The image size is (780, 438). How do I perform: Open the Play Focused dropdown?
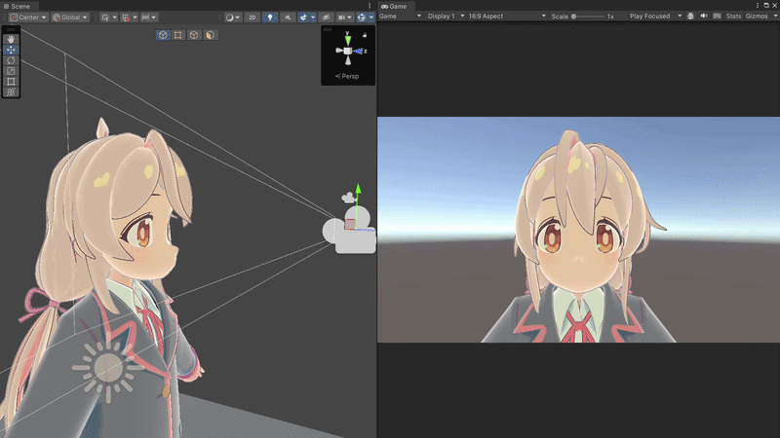click(x=655, y=16)
